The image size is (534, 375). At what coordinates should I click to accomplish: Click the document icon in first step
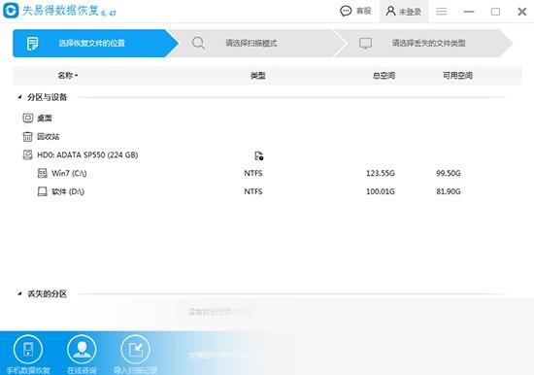[x=32, y=44]
